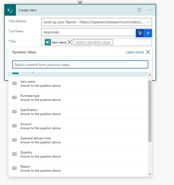Screen dimensions: 174x185
Task: Click the Abc icon next to Quantity
Action: coord(15,154)
